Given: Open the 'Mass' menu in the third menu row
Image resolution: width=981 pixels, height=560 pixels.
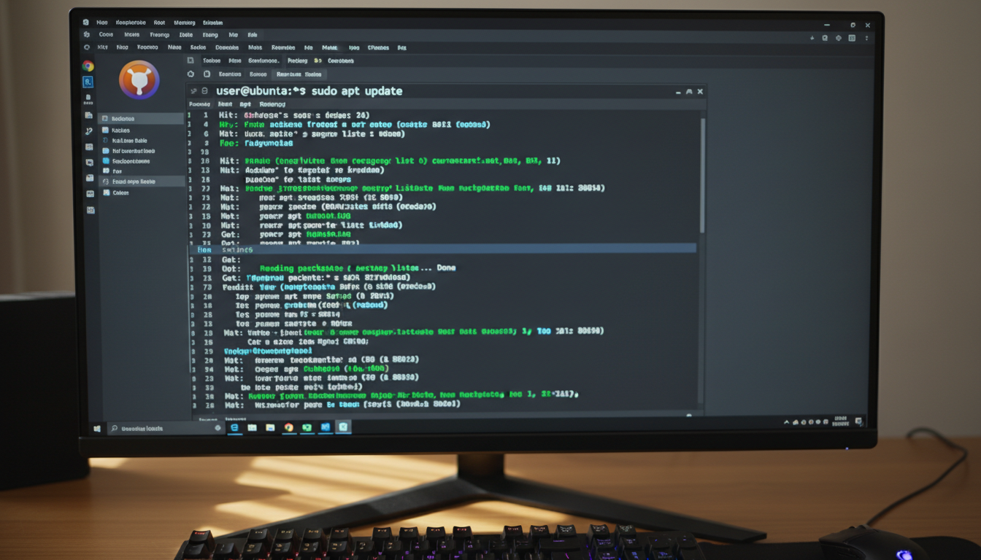Looking at the screenshot, I should point(255,47).
